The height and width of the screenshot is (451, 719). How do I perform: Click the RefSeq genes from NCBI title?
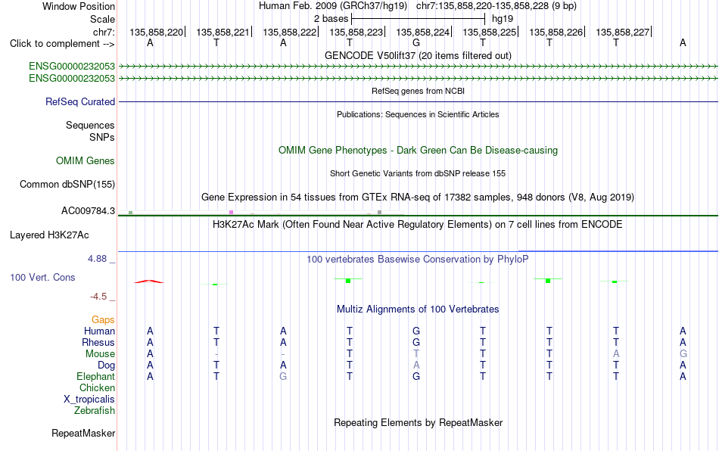tap(418, 91)
